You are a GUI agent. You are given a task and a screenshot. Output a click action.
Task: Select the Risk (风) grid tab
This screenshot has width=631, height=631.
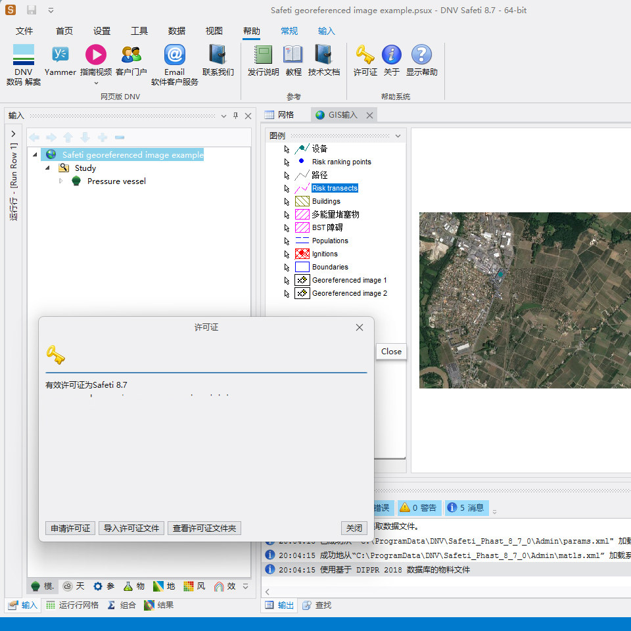point(195,586)
